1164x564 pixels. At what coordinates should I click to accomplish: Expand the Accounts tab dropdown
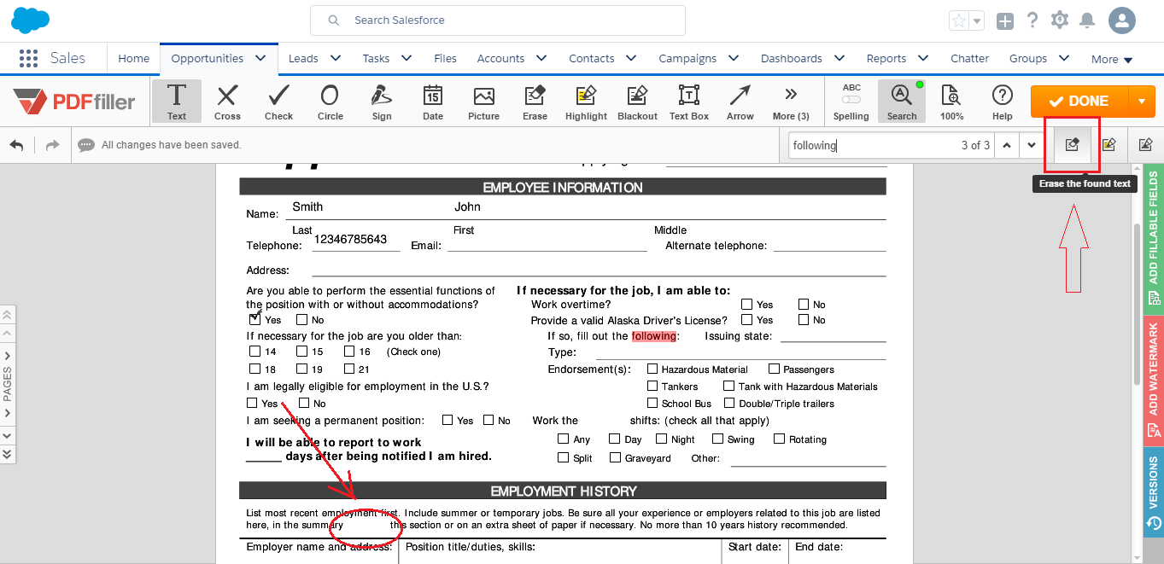click(541, 58)
